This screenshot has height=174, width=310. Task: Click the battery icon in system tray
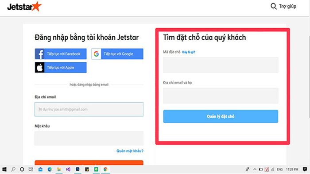[x=261, y=169]
